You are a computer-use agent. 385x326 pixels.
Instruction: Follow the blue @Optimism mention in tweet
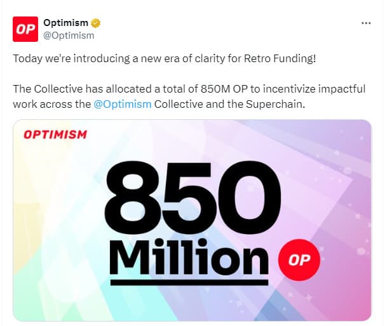[123, 104]
